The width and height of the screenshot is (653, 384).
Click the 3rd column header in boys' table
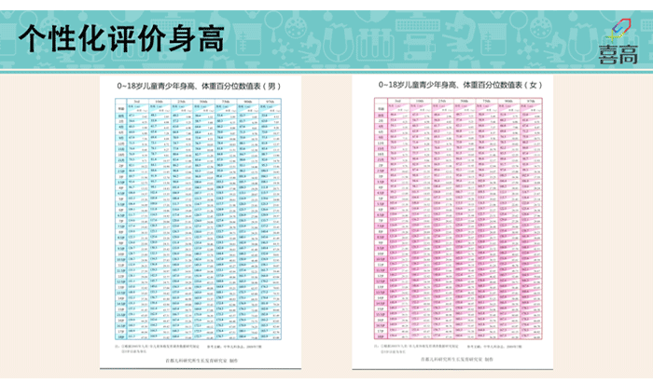click(x=136, y=101)
